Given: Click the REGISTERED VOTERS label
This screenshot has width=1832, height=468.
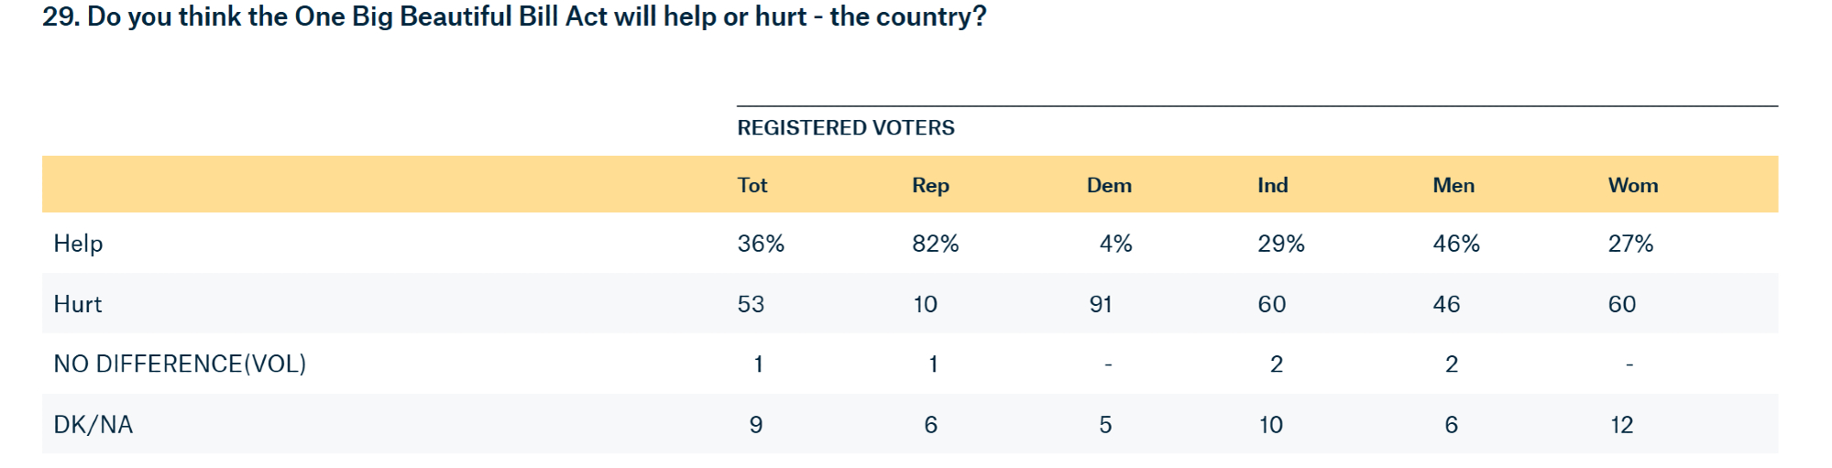Looking at the screenshot, I should click(x=845, y=128).
